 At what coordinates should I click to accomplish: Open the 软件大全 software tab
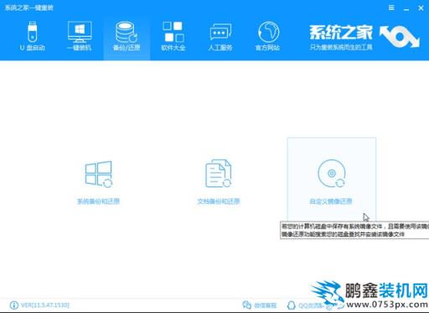point(173,36)
